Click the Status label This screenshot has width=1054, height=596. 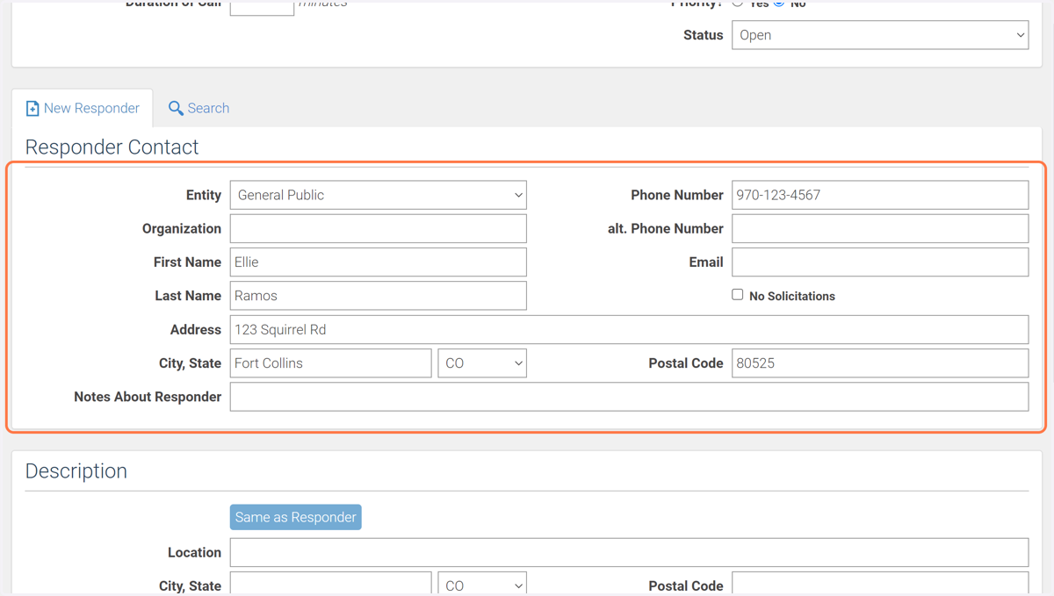704,35
